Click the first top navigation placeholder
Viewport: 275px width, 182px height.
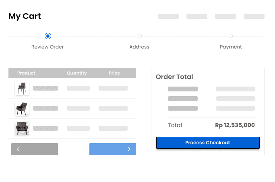168,16
